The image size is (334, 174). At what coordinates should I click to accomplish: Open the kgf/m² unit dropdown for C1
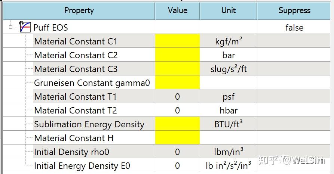click(229, 41)
